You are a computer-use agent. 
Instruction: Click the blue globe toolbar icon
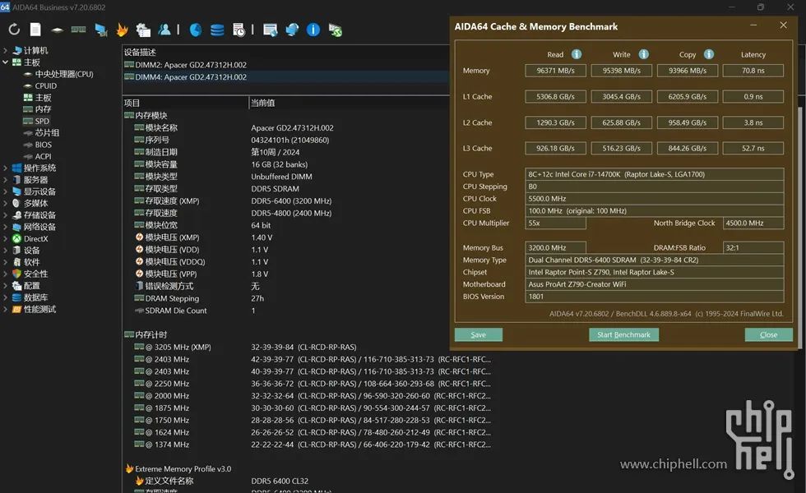292,30
